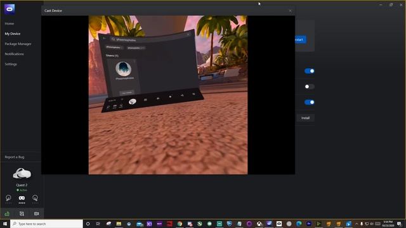406x228 pixels.
Task: Open Premiere Pro from the taskbar
Action: click(309, 224)
